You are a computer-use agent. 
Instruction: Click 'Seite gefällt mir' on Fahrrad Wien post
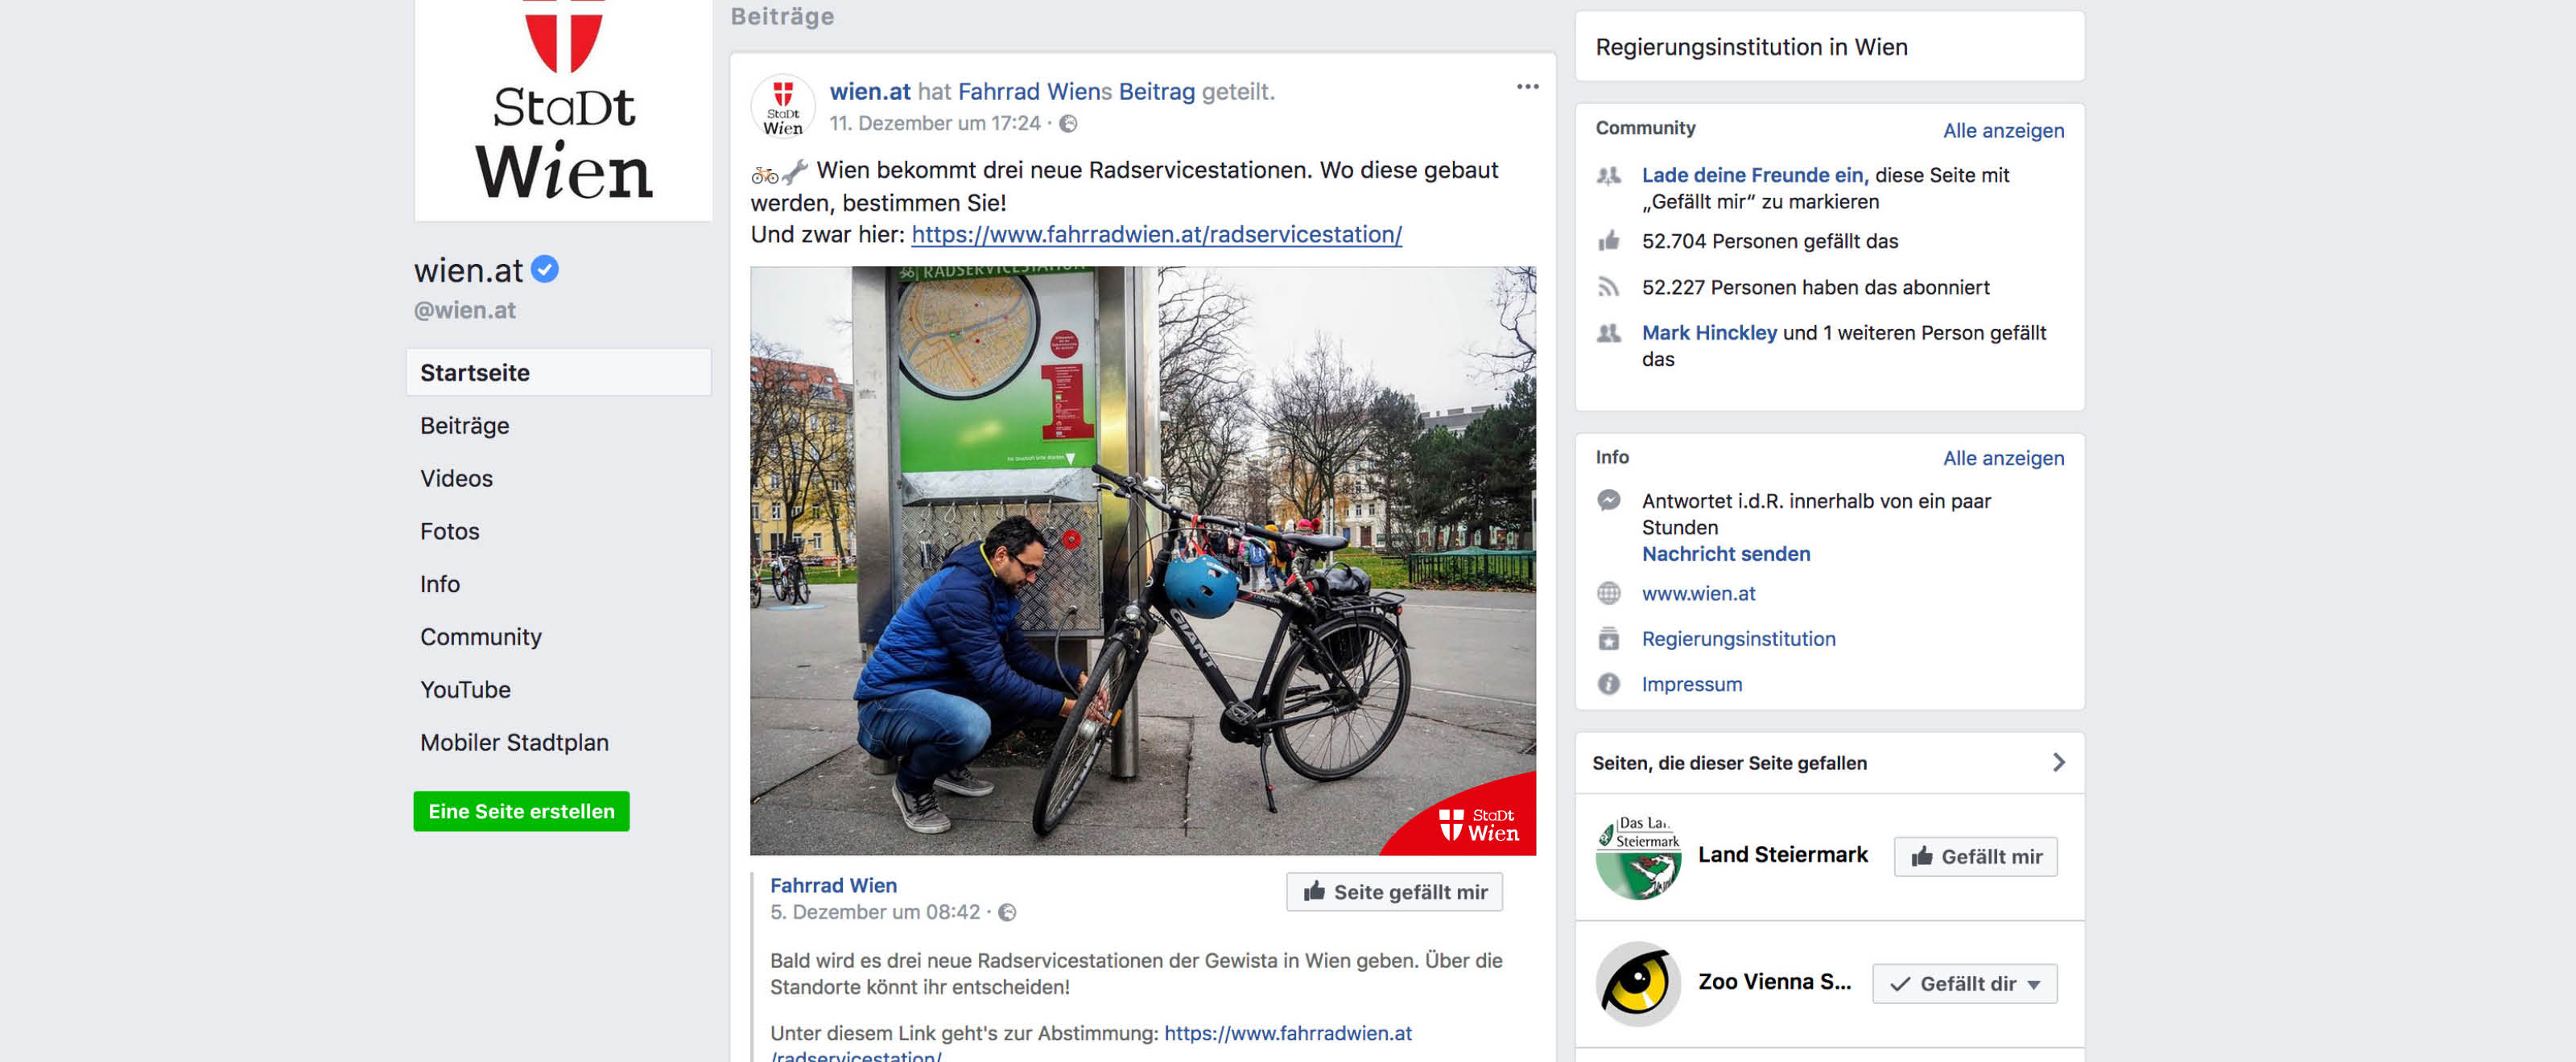coord(1394,892)
